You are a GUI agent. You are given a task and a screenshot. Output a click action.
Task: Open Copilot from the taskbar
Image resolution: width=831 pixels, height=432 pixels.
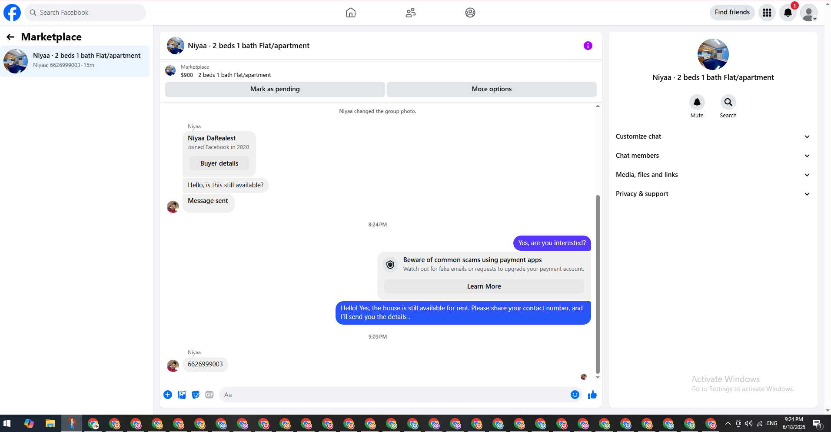29,423
